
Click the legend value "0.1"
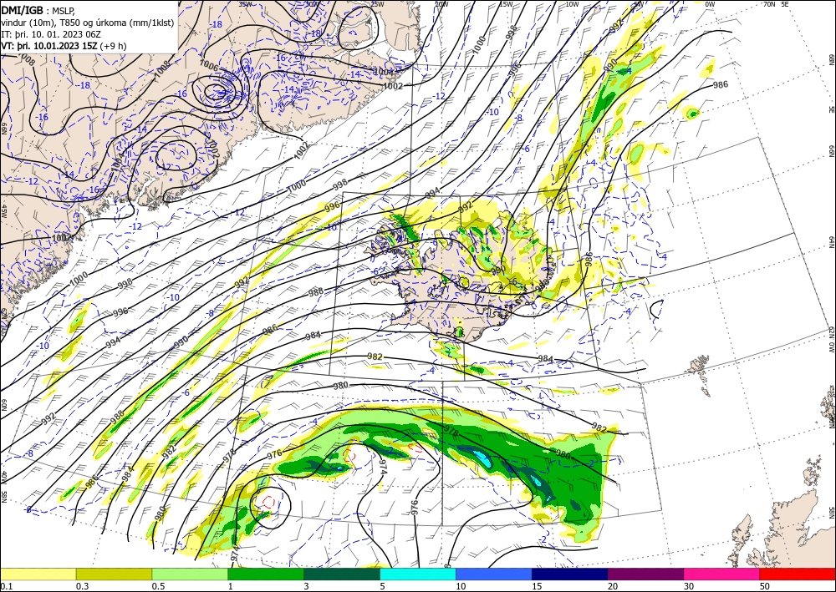(5, 586)
